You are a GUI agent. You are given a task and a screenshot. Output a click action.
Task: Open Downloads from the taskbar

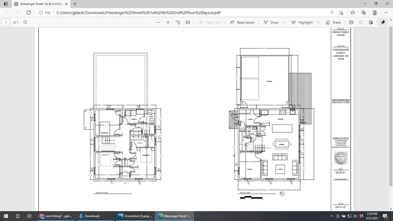[89, 216]
